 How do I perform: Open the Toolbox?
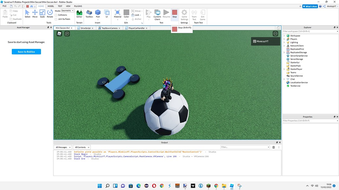(89, 14)
